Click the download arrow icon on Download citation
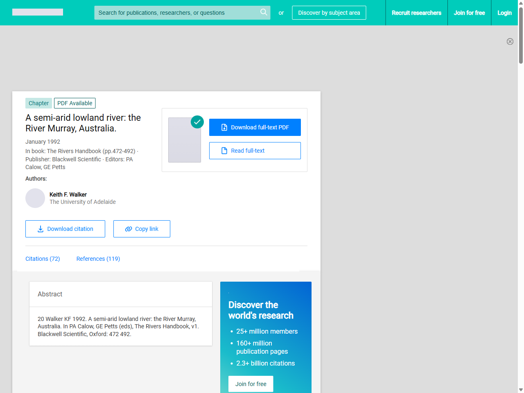The height and width of the screenshot is (393, 524). tap(40, 229)
